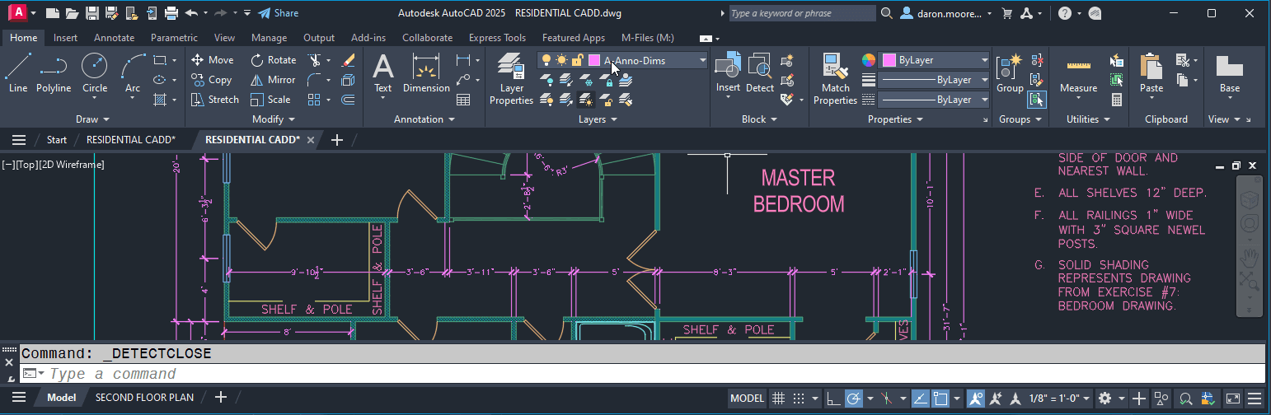1271x415 pixels.
Task: Toggle object snap tracking
Action: [921, 399]
